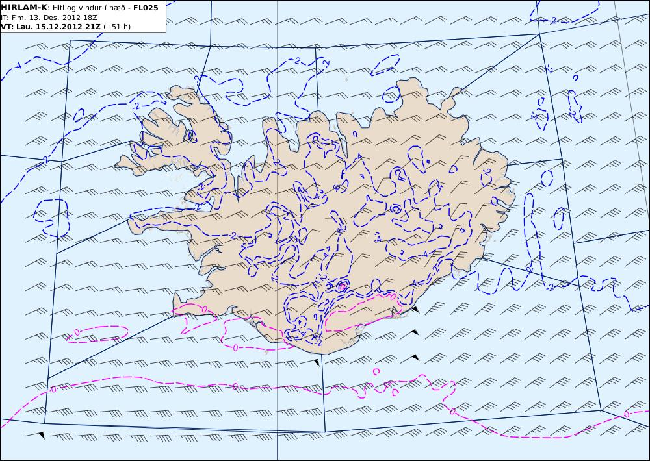Select the '(+51 h)' forecast offset text

(x=117, y=27)
